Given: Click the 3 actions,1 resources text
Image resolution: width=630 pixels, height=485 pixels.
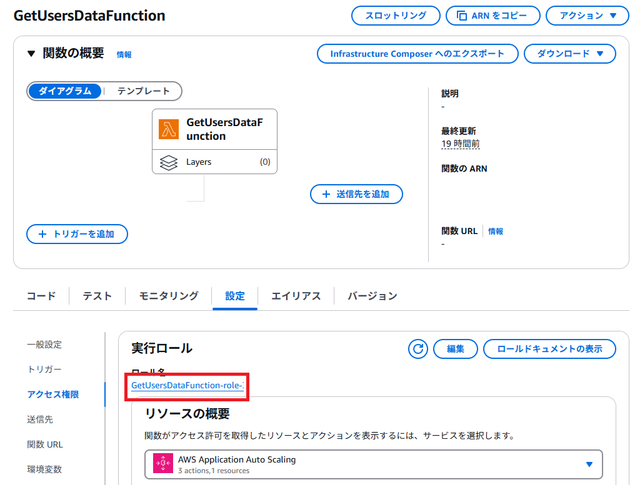Looking at the screenshot, I should (214, 471).
